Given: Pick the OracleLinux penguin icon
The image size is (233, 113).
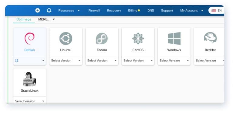Looking at the screenshot, I should (x=29, y=79).
